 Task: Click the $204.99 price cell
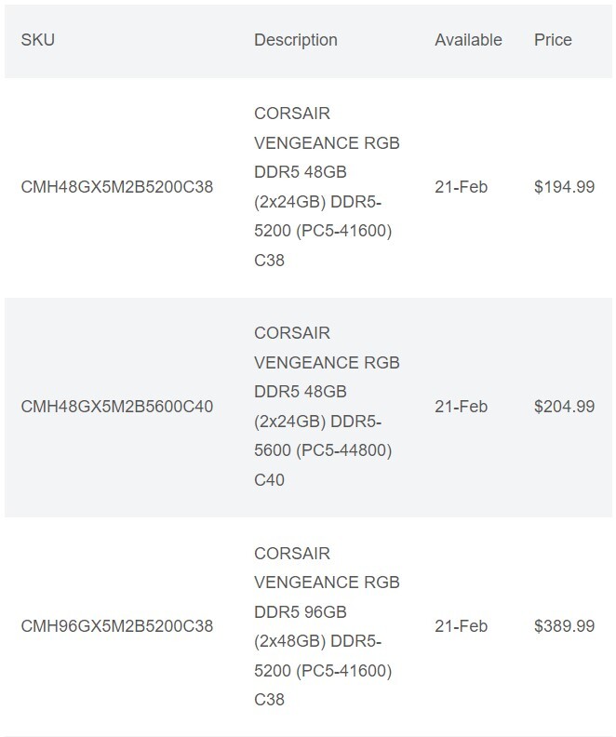[564, 407]
